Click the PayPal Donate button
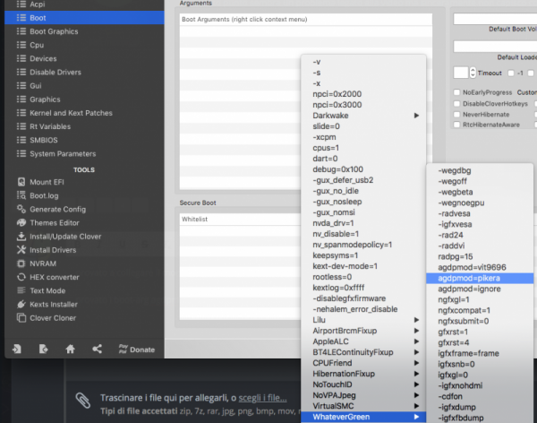537x423 pixels. click(x=137, y=350)
